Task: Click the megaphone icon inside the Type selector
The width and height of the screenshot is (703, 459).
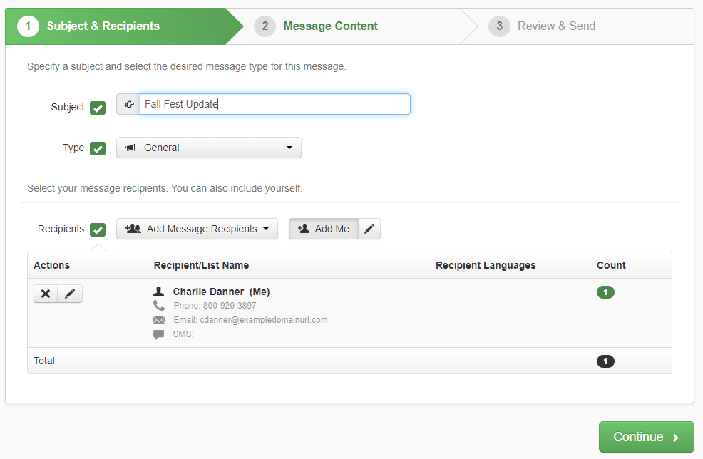Action: [x=130, y=148]
